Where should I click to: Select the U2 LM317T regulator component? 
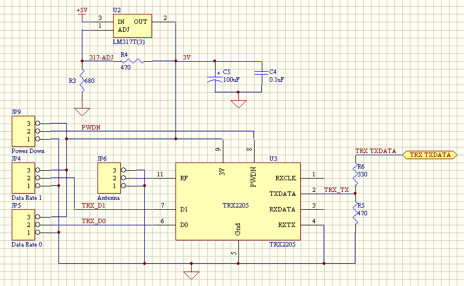[x=132, y=26]
